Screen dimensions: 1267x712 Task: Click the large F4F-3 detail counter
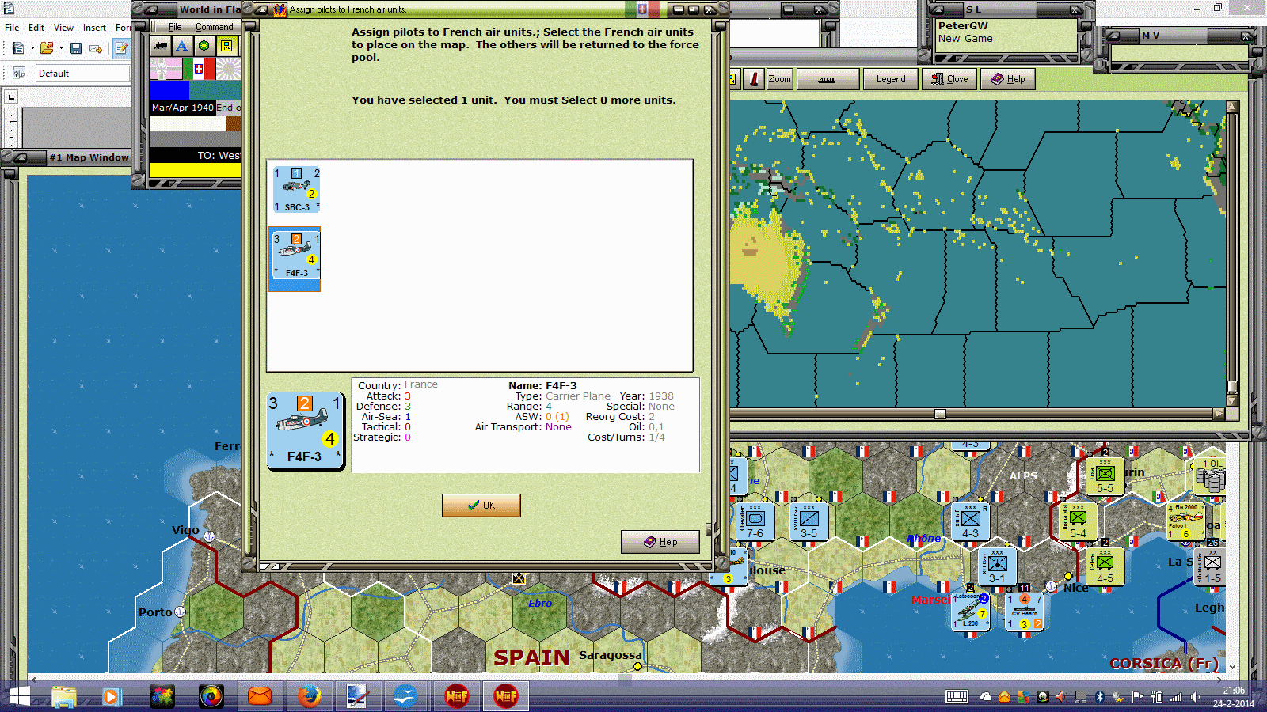point(306,431)
